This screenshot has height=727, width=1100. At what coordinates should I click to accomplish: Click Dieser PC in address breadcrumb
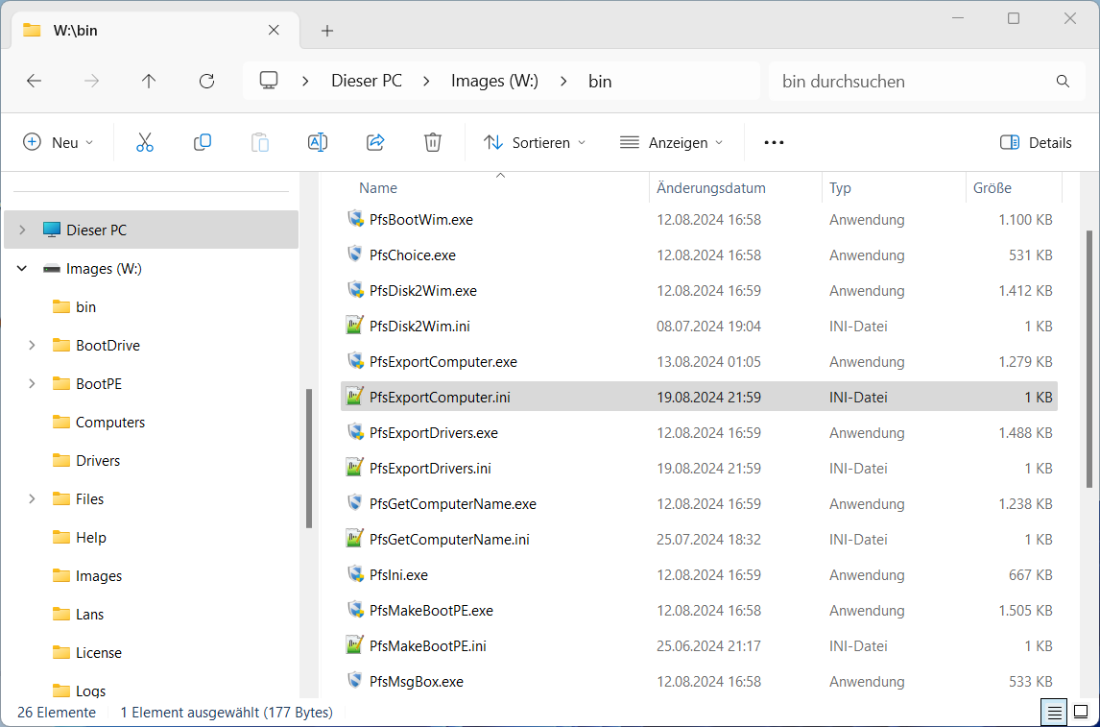[367, 82]
